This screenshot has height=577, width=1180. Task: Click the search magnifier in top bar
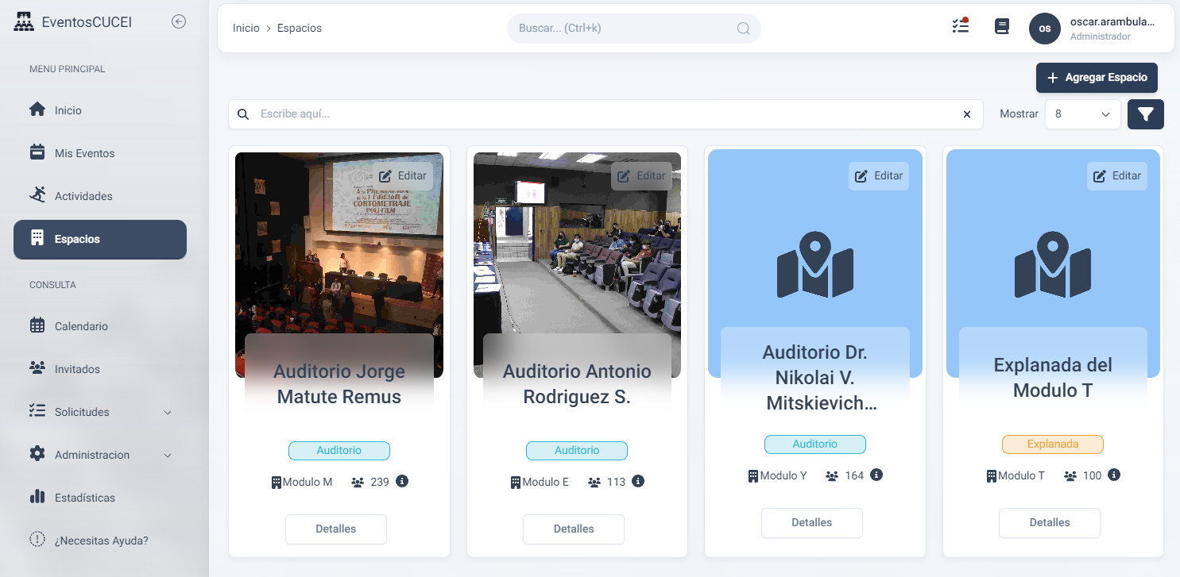tap(743, 29)
